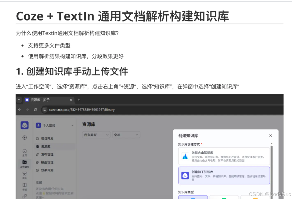The height and width of the screenshot is (199, 292).
Task: Go back with the browser back arrow
Action: pos(20,110)
